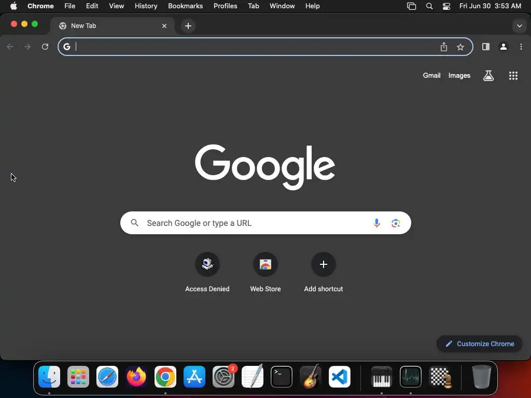This screenshot has width=531, height=398.
Task: Expand the tab search chevron
Action: click(x=519, y=26)
